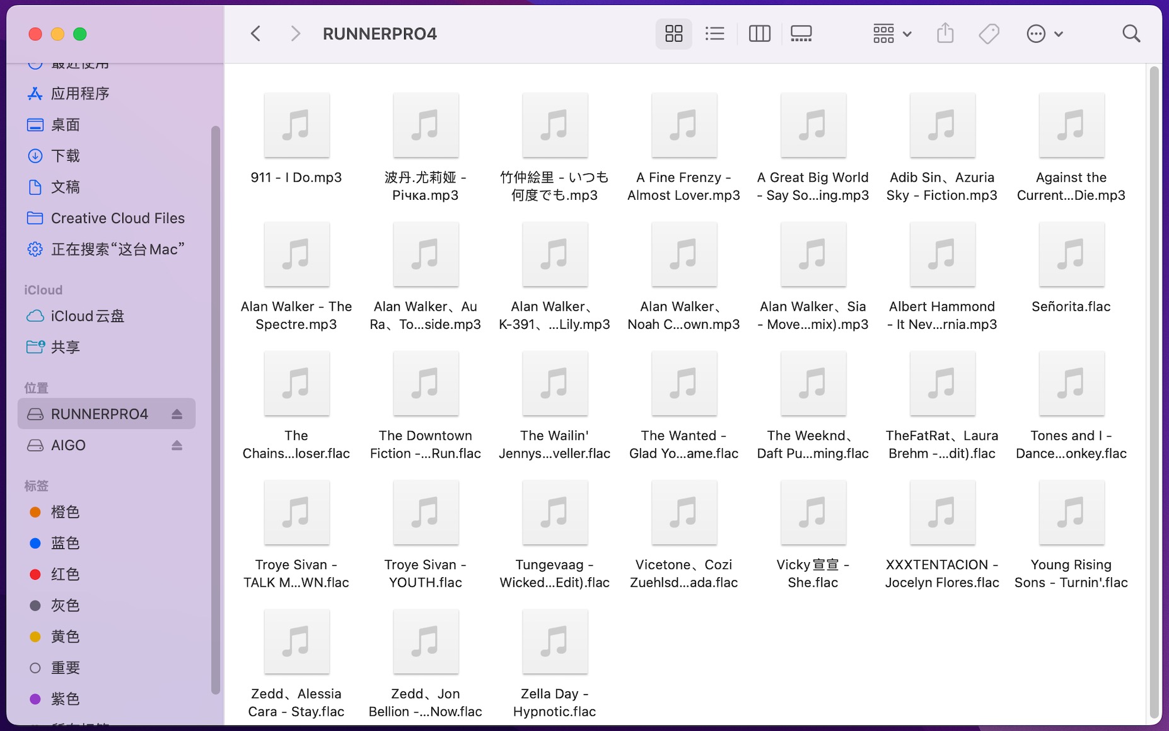
Task: Select the 红色 red tag
Action: (107, 575)
